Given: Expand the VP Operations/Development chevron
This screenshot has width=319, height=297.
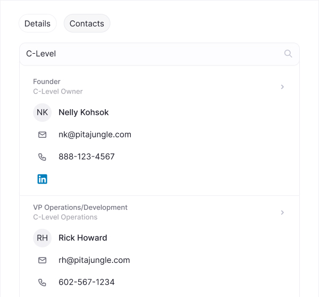Looking at the screenshot, I should [282, 212].
